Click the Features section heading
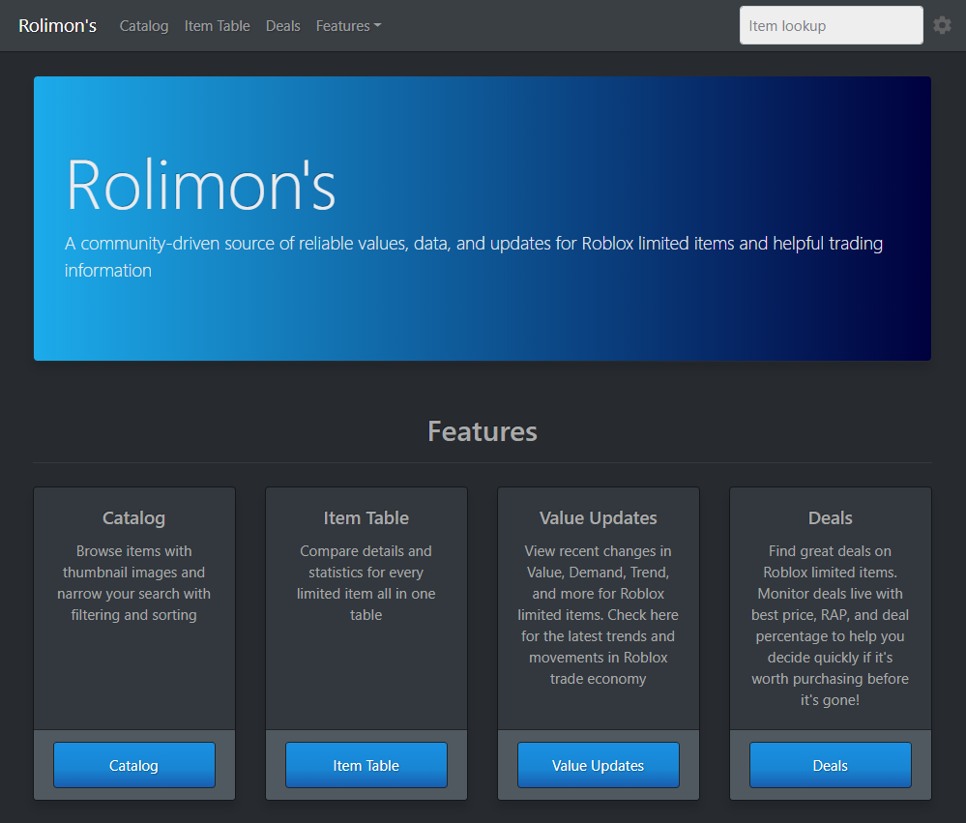The height and width of the screenshot is (823, 966). tap(483, 431)
